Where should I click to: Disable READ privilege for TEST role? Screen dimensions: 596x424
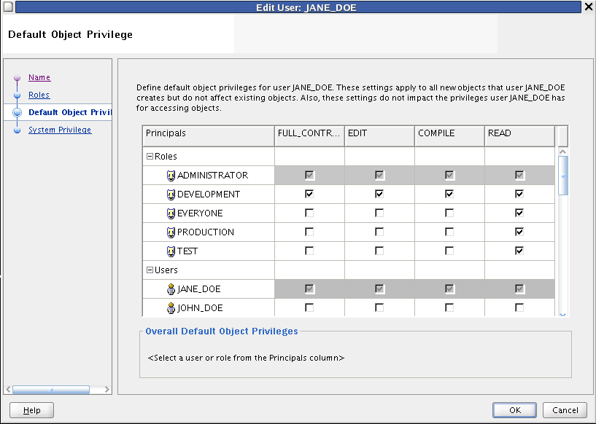click(x=519, y=251)
